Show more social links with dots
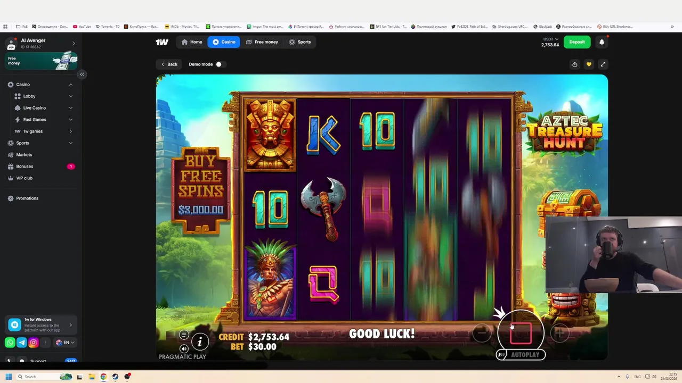Viewport: 682px width, 383px height. [x=45, y=343]
